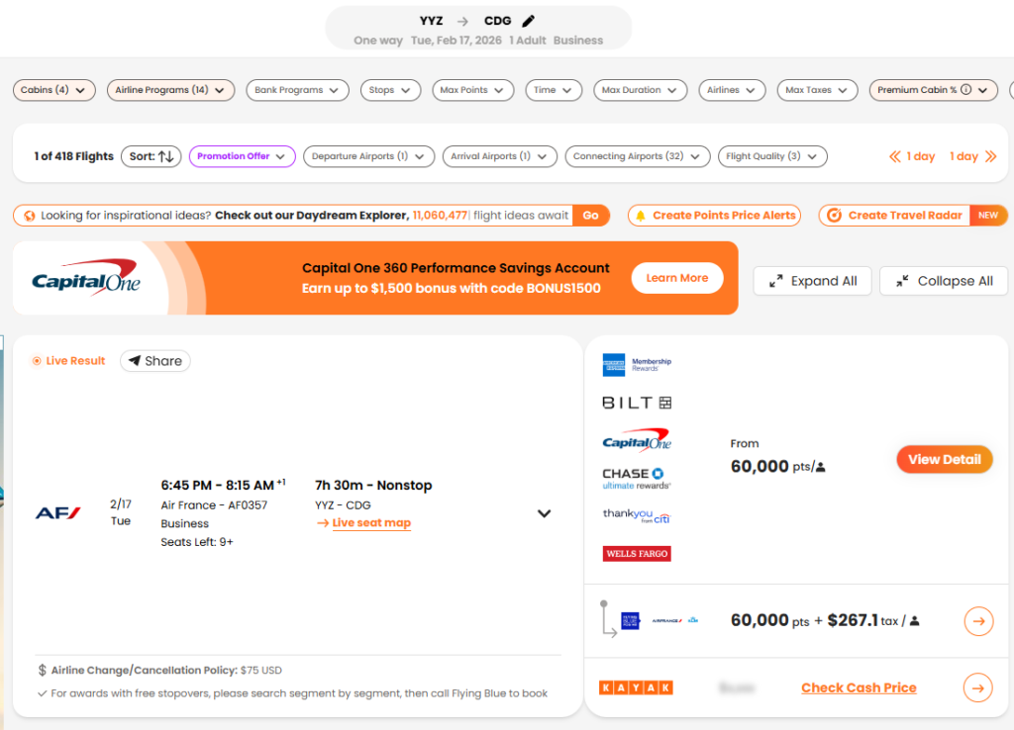
Task: Click the orange arrow to book Flying Blue award
Action: pos(977,621)
